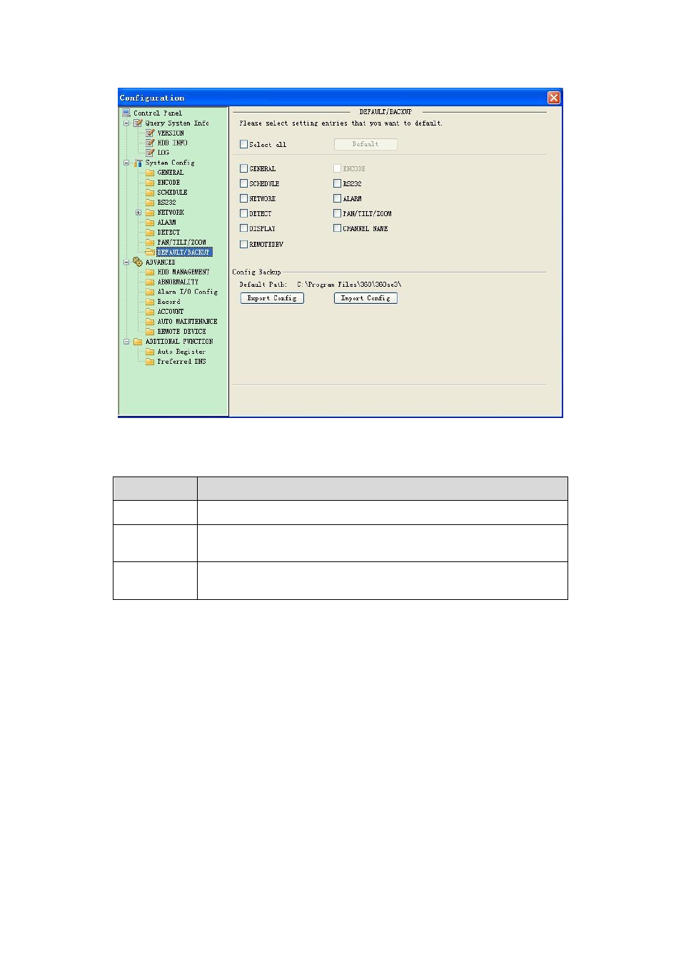Viewport: 681px width, 963px height.
Task: Click the REMOTE DEVICE folder icon
Action: coord(150,332)
